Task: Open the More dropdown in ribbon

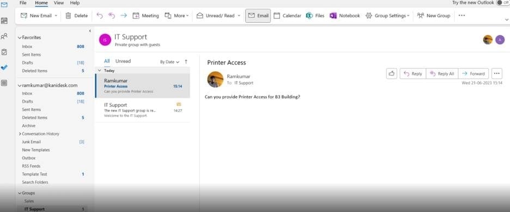Action: click(x=177, y=16)
